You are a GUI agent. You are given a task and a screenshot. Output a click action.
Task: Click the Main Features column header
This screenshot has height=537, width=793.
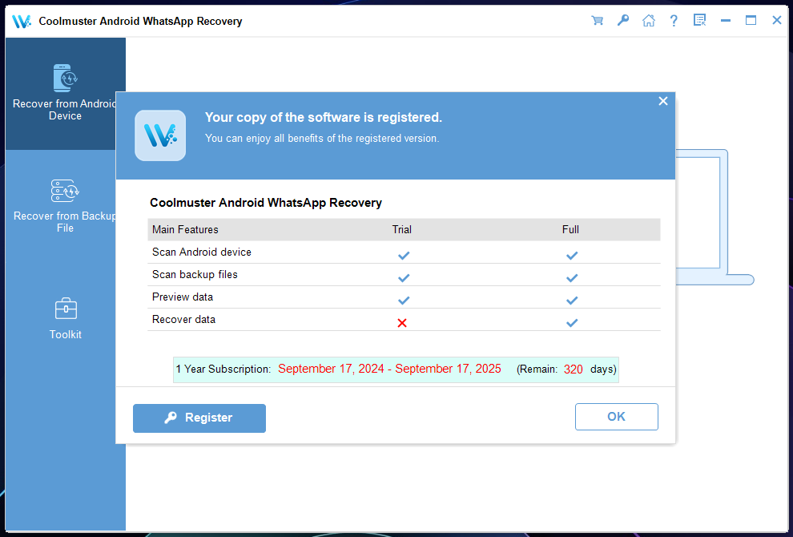pyautogui.click(x=185, y=229)
